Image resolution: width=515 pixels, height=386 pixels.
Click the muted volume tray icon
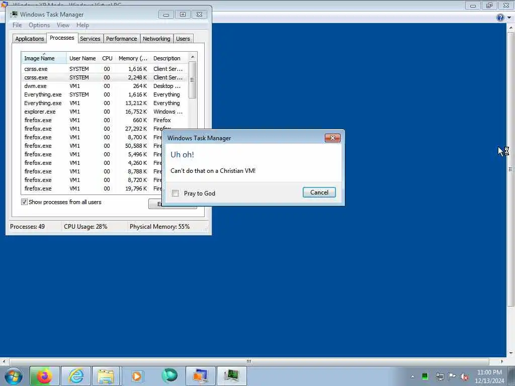[x=464, y=376]
